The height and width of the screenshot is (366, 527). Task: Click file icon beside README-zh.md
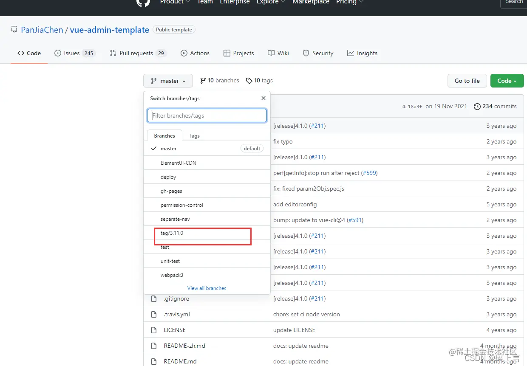click(x=154, y=346)
